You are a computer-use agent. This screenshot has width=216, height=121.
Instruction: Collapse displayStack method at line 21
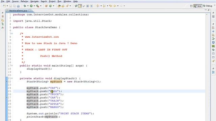[12, 78]
